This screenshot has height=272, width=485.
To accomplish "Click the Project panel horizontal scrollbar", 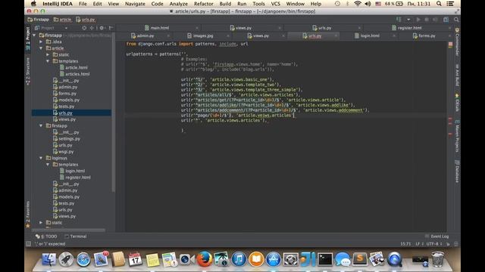I will (68, 230).
